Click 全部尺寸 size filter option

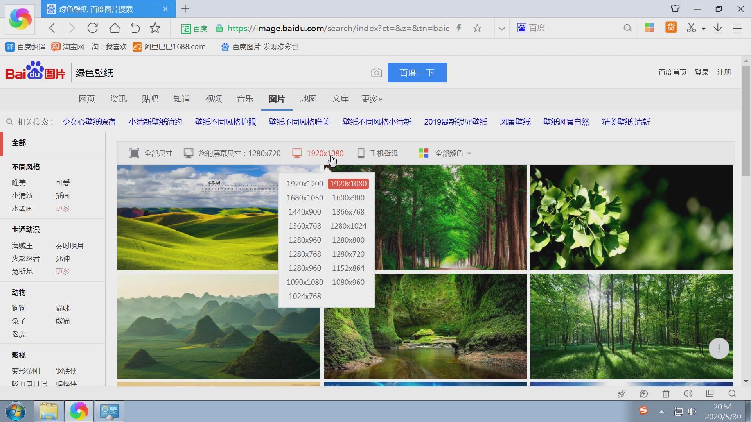tap(151, 153)
